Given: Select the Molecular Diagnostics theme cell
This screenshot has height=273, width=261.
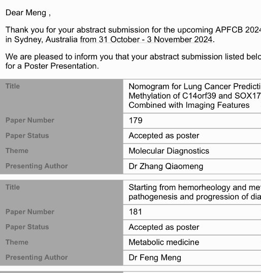Looking at the screenshot, I should click(192, 151).
